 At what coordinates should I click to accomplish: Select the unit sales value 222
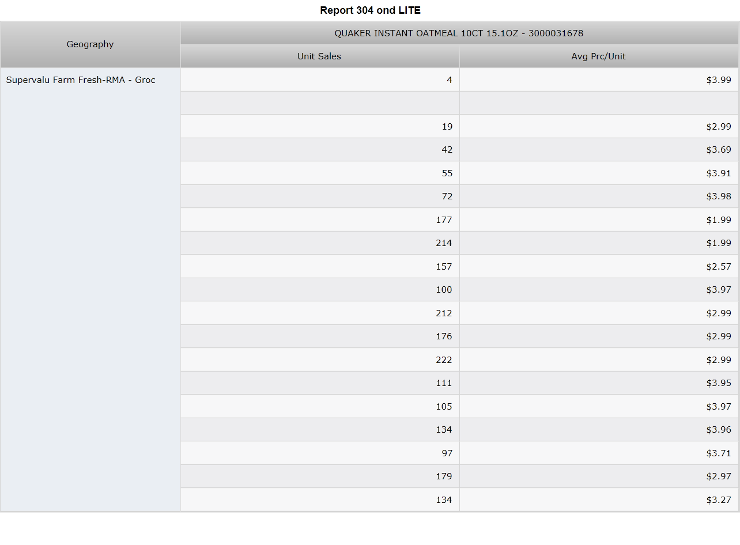click(x=320, y=360)
